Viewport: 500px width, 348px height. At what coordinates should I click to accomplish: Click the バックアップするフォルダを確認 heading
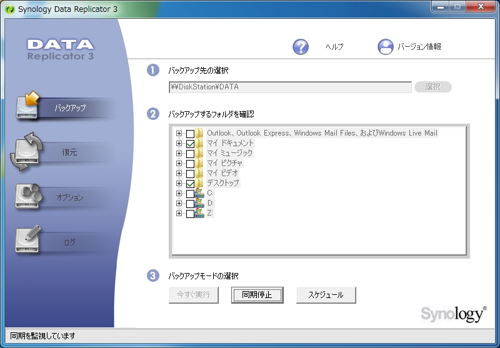[211, 114]
